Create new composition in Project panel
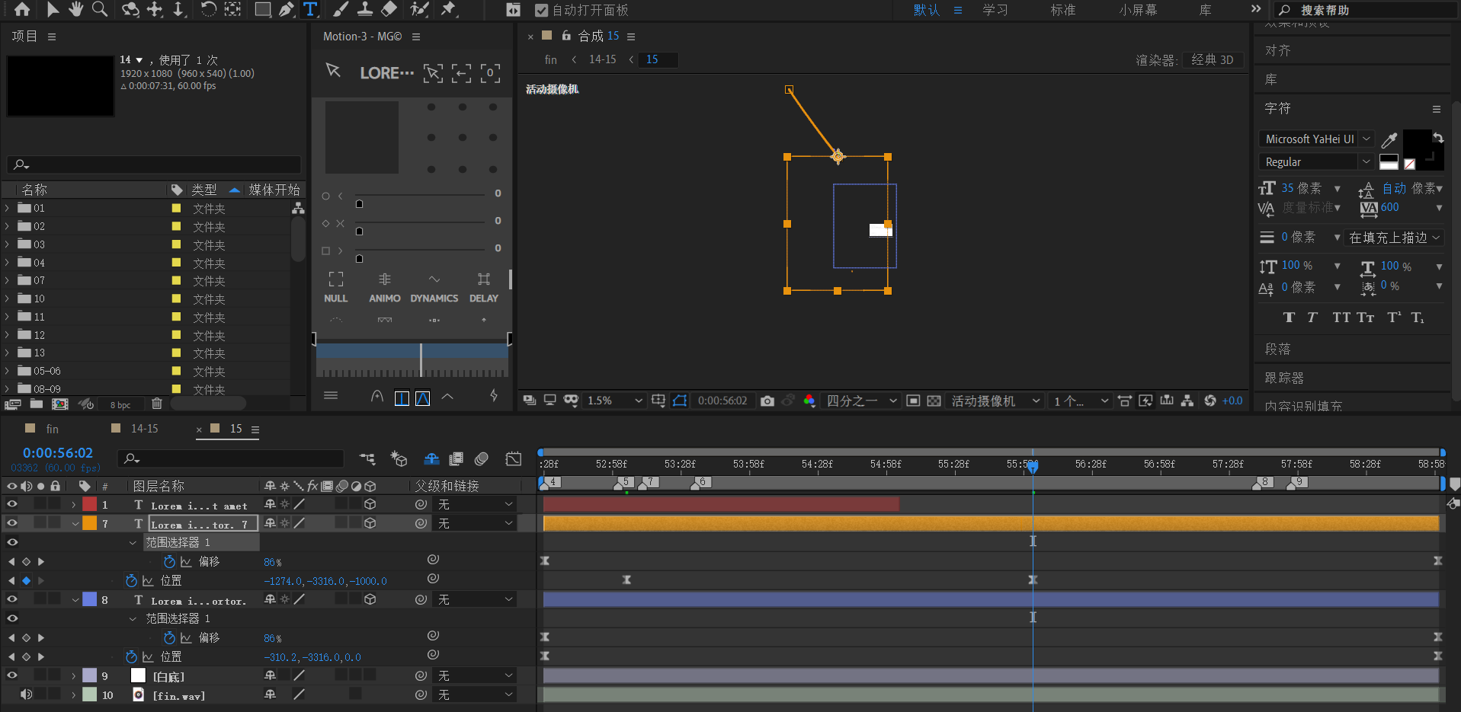 [x=60, y=404]
